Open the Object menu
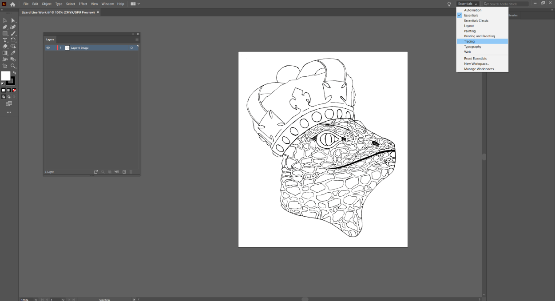This screenshot has height=301, width=555. 47,4
